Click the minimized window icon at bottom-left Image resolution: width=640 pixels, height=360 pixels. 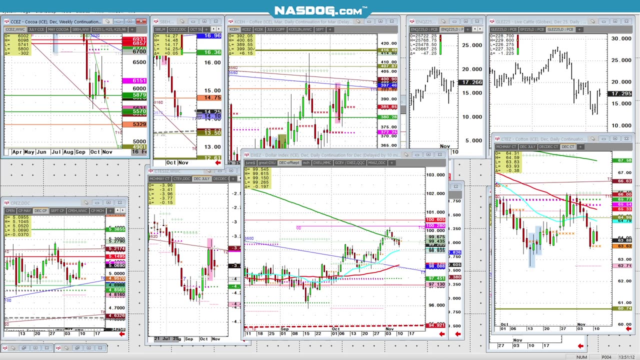coord(6,347)
